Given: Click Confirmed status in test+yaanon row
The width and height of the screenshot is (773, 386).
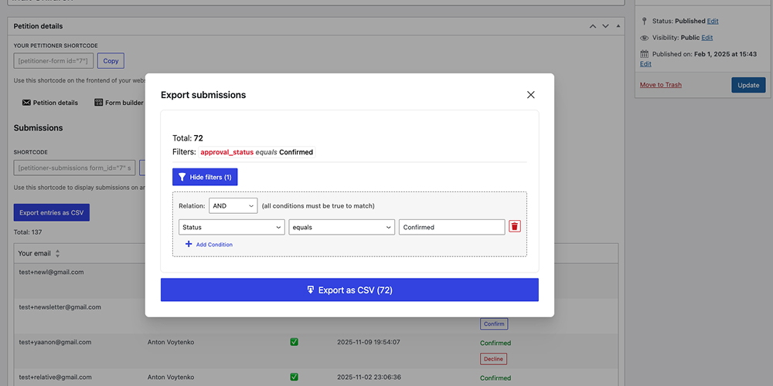Looking at the screenshot, I should pos(495,344).
